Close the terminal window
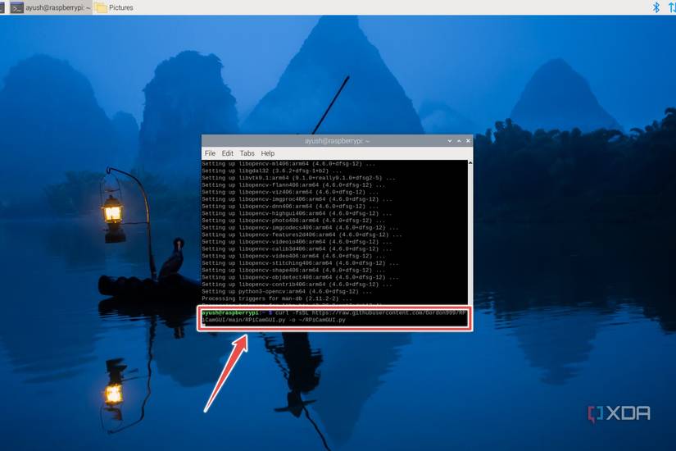This screenshot has width=676, height=451. click(x=468, y=141)
